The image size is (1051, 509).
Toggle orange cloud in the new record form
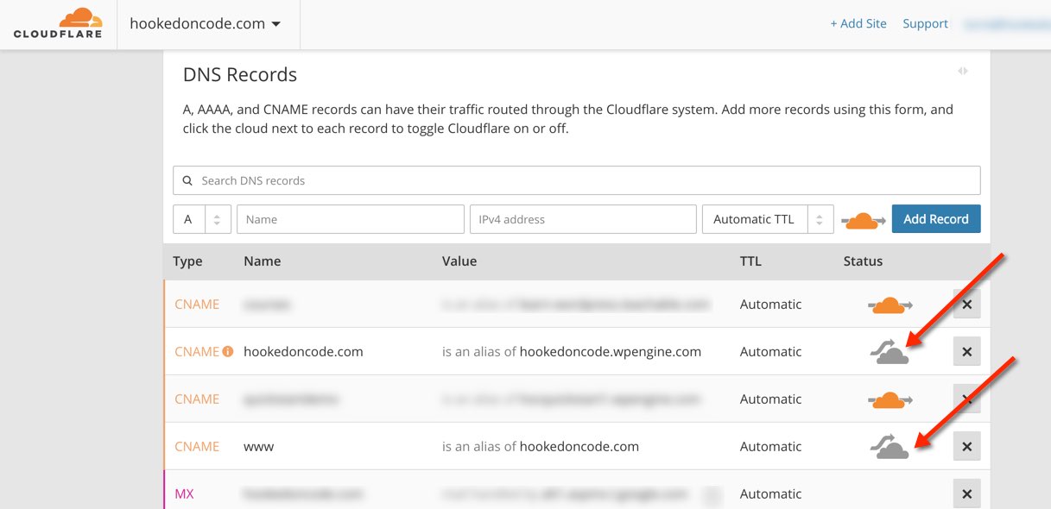(863, 220)
